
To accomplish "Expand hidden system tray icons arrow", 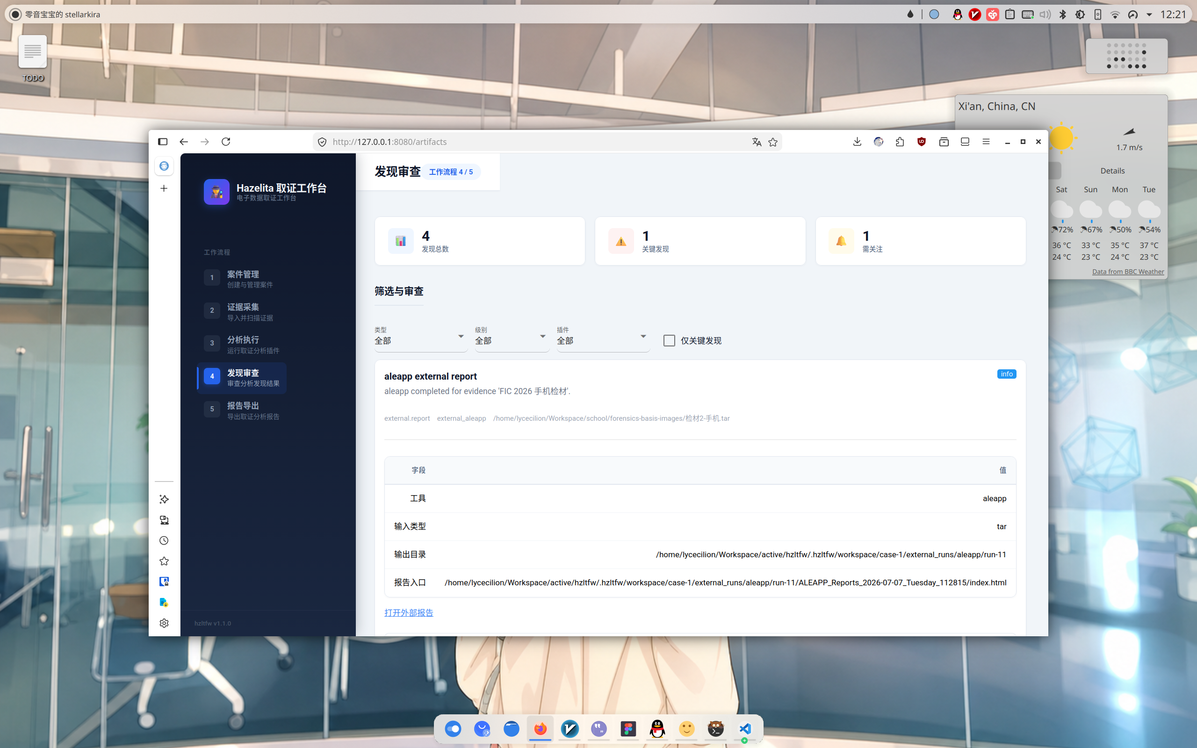I will click(1149, 14).
